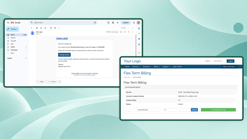Click the Search mail field
The width and height of the screenshot is (247, 139).
click(63, 22)
